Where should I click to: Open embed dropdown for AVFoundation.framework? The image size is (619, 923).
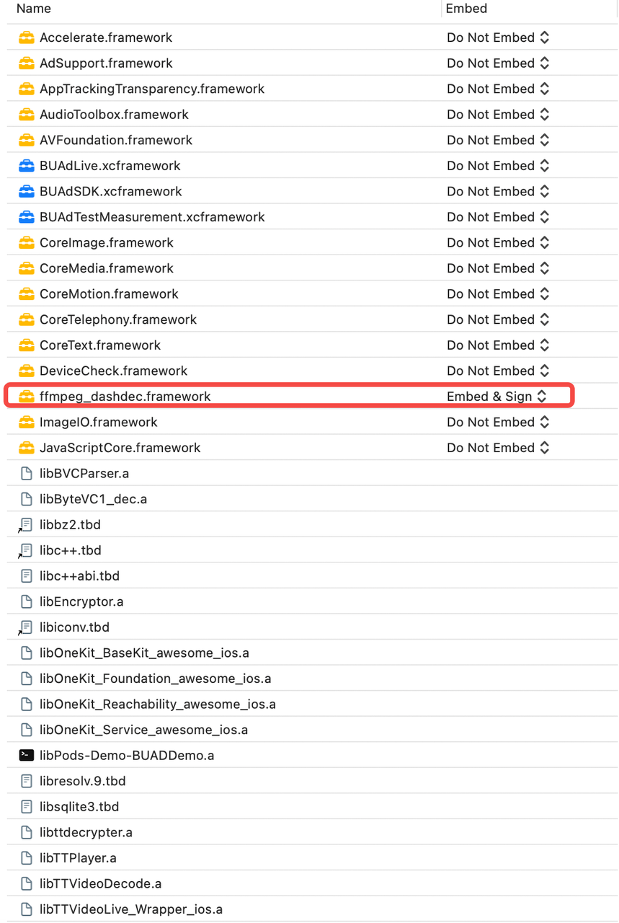498,140
